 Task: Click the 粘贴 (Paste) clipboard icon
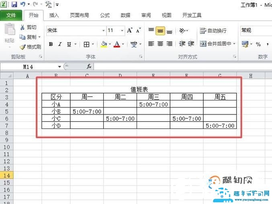click(x=10, y=29)
